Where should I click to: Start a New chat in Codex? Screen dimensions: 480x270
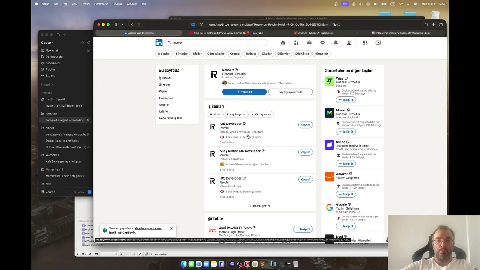tap(52, 51)
